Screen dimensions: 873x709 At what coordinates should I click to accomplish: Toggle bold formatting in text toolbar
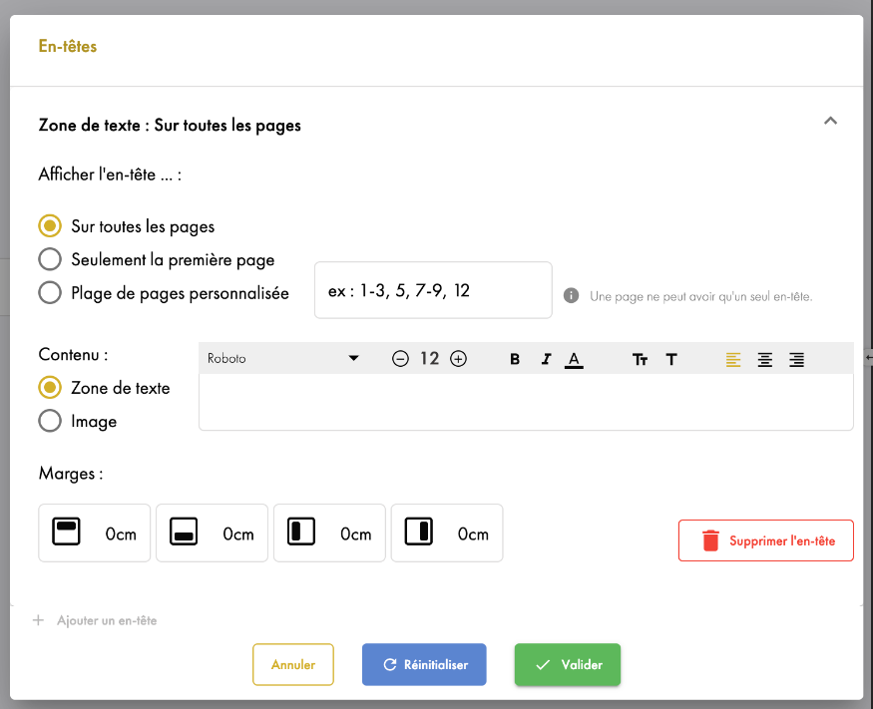point(515,359)
